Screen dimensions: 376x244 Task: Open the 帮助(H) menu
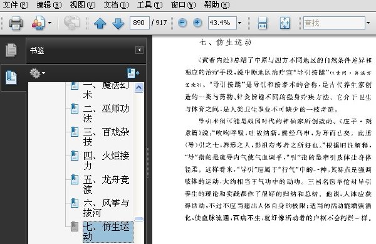pyautogui.click(x=217, y=5)
